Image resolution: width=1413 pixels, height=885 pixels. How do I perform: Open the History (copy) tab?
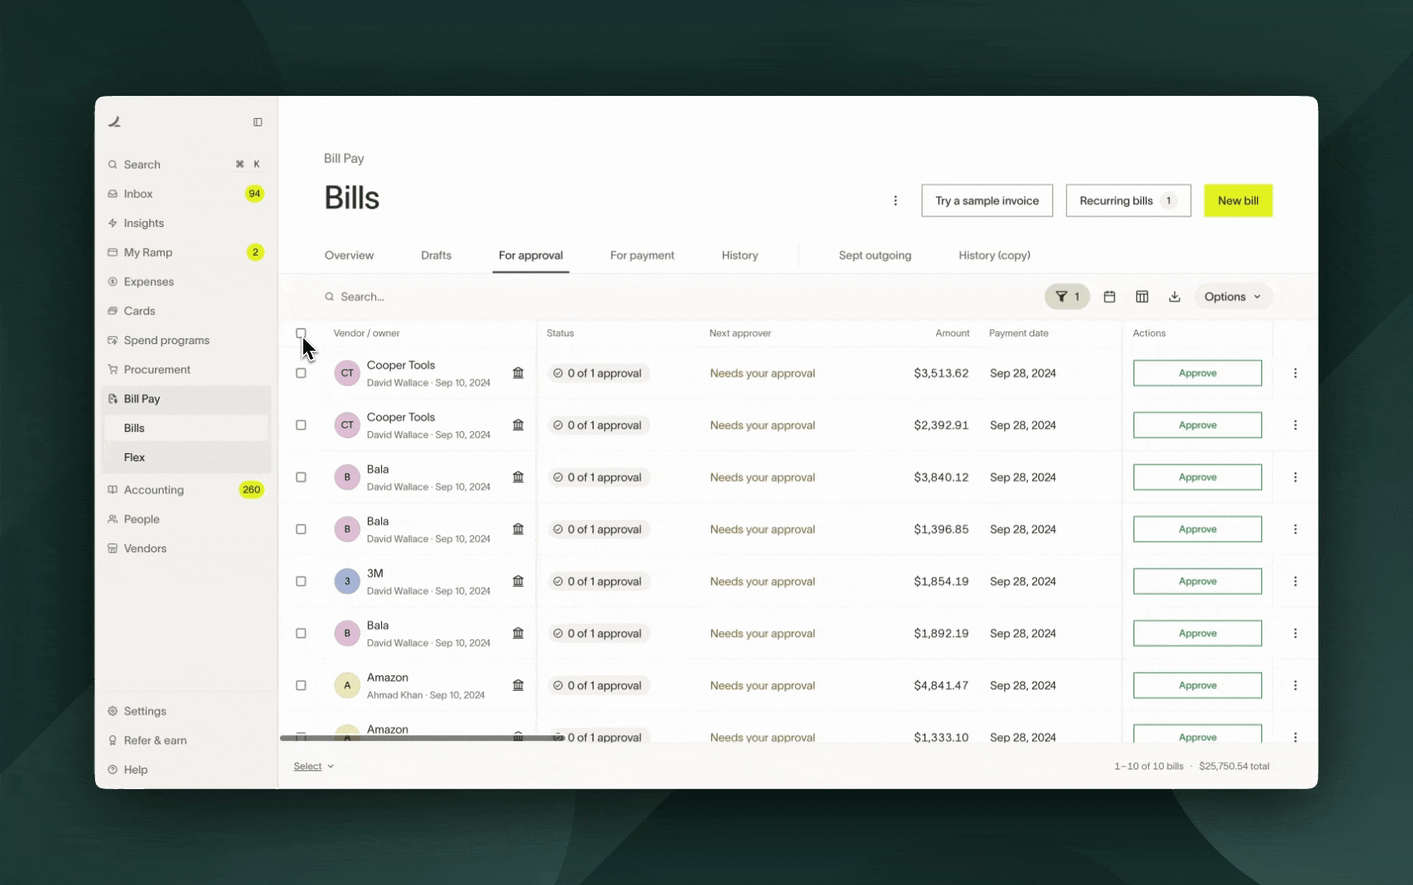click(x=994, y=256)
